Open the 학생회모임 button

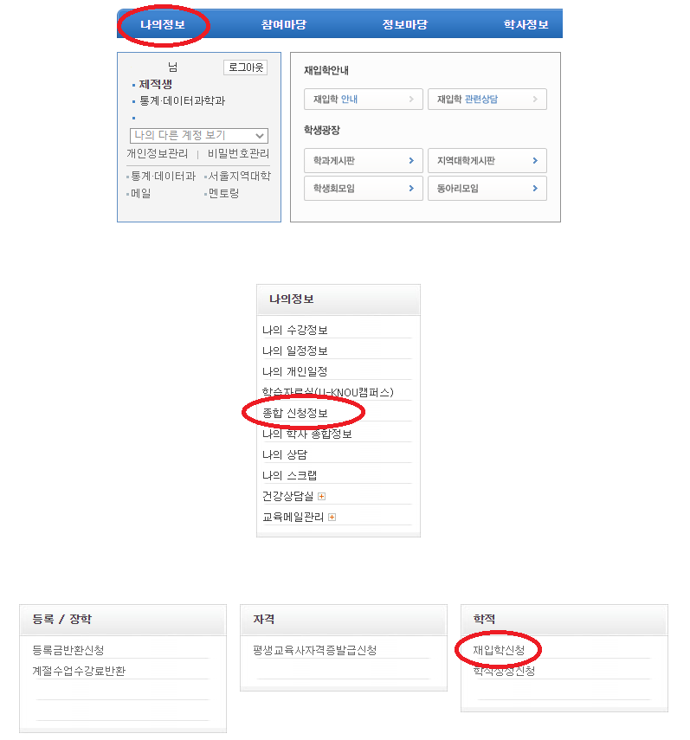(x=364, y=189)
